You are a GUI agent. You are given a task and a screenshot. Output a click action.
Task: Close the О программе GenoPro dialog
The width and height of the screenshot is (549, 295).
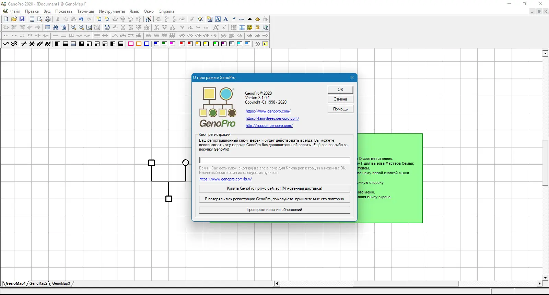(352, 78)
